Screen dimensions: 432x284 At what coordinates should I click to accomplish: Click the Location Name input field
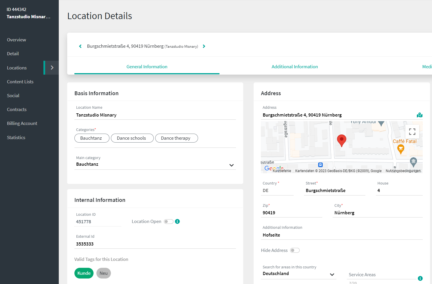tap(155, 115)
